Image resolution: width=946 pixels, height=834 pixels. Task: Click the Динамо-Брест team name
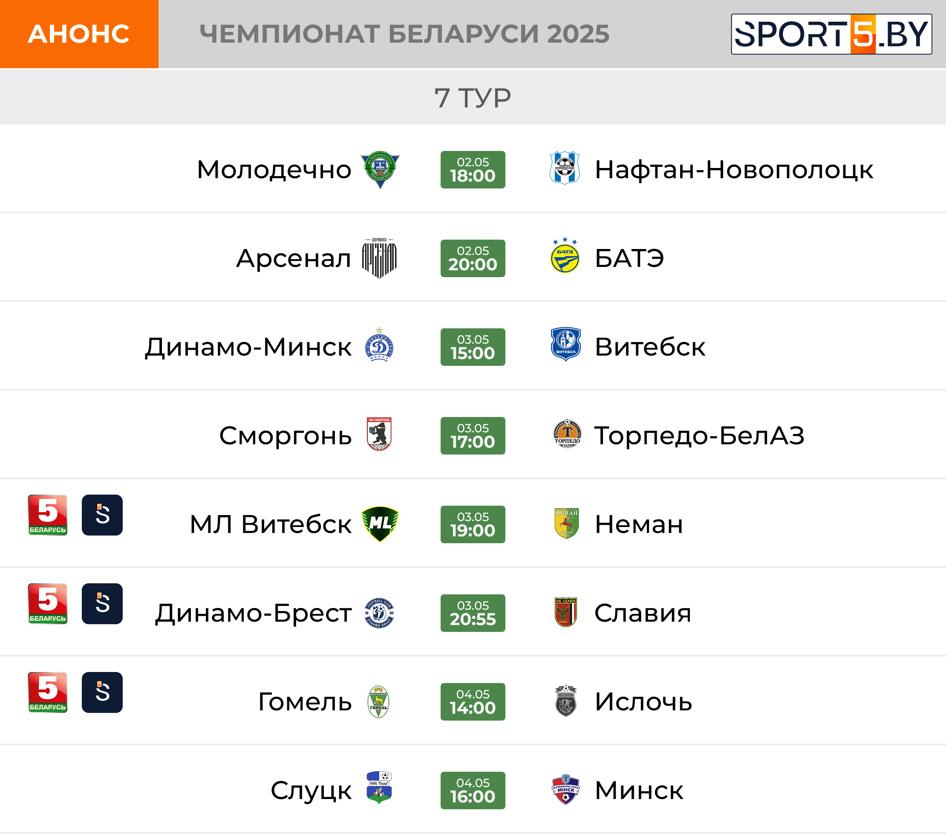253,613
